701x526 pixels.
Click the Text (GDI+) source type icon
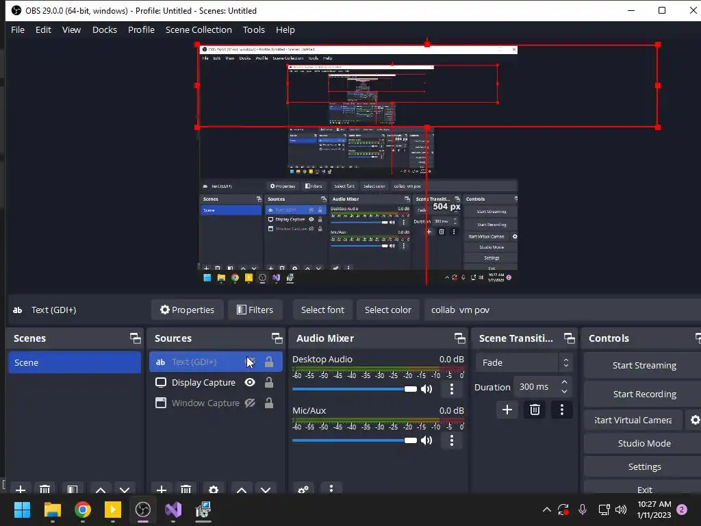click(160, 362)
